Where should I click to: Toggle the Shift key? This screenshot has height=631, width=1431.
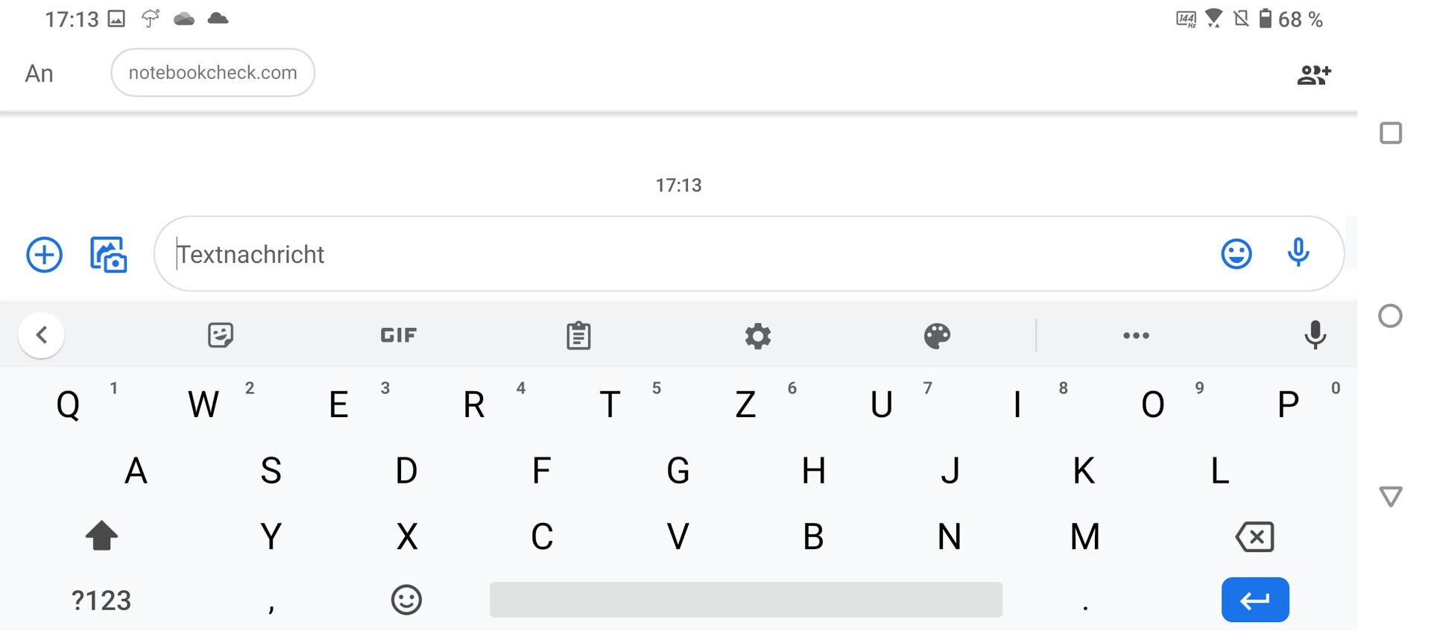(101, 536)
